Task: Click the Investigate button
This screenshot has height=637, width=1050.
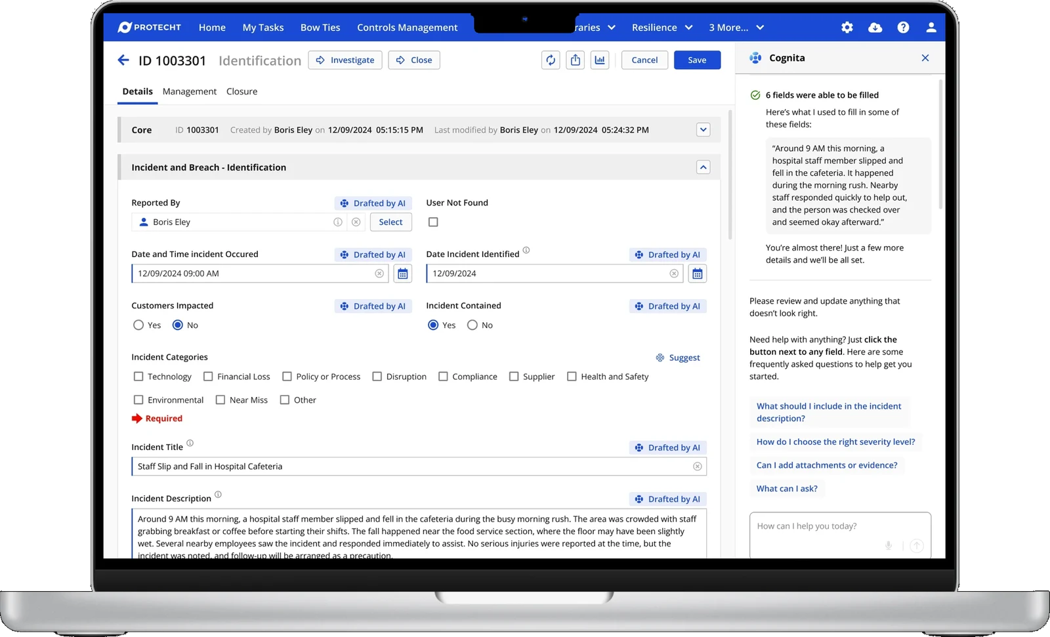Action: pyautogui.click(x=345, y=60)
